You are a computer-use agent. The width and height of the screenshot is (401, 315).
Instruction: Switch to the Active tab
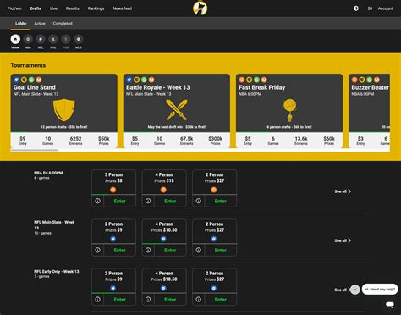[x=40, y=24]
